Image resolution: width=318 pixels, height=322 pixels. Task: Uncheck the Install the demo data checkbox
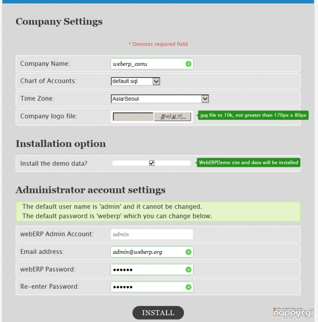[152, 163]
